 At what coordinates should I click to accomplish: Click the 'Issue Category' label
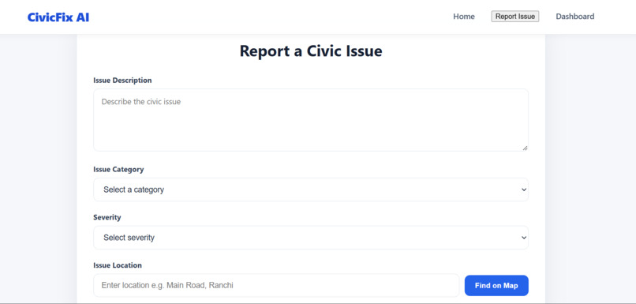(118, 169)
